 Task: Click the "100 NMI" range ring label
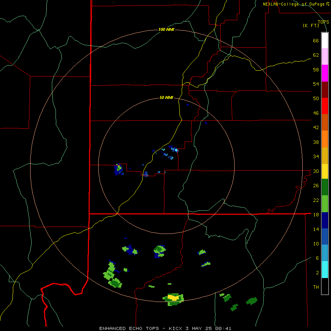coord(166,29)
